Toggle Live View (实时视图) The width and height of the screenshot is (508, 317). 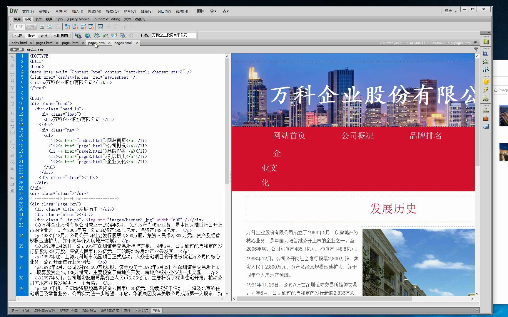coord(61,36)
